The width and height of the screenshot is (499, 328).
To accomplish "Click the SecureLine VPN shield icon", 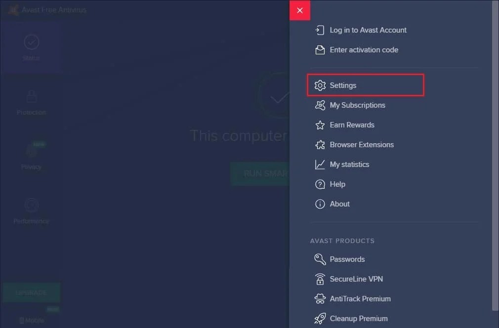I will click(x=320, y=279).
